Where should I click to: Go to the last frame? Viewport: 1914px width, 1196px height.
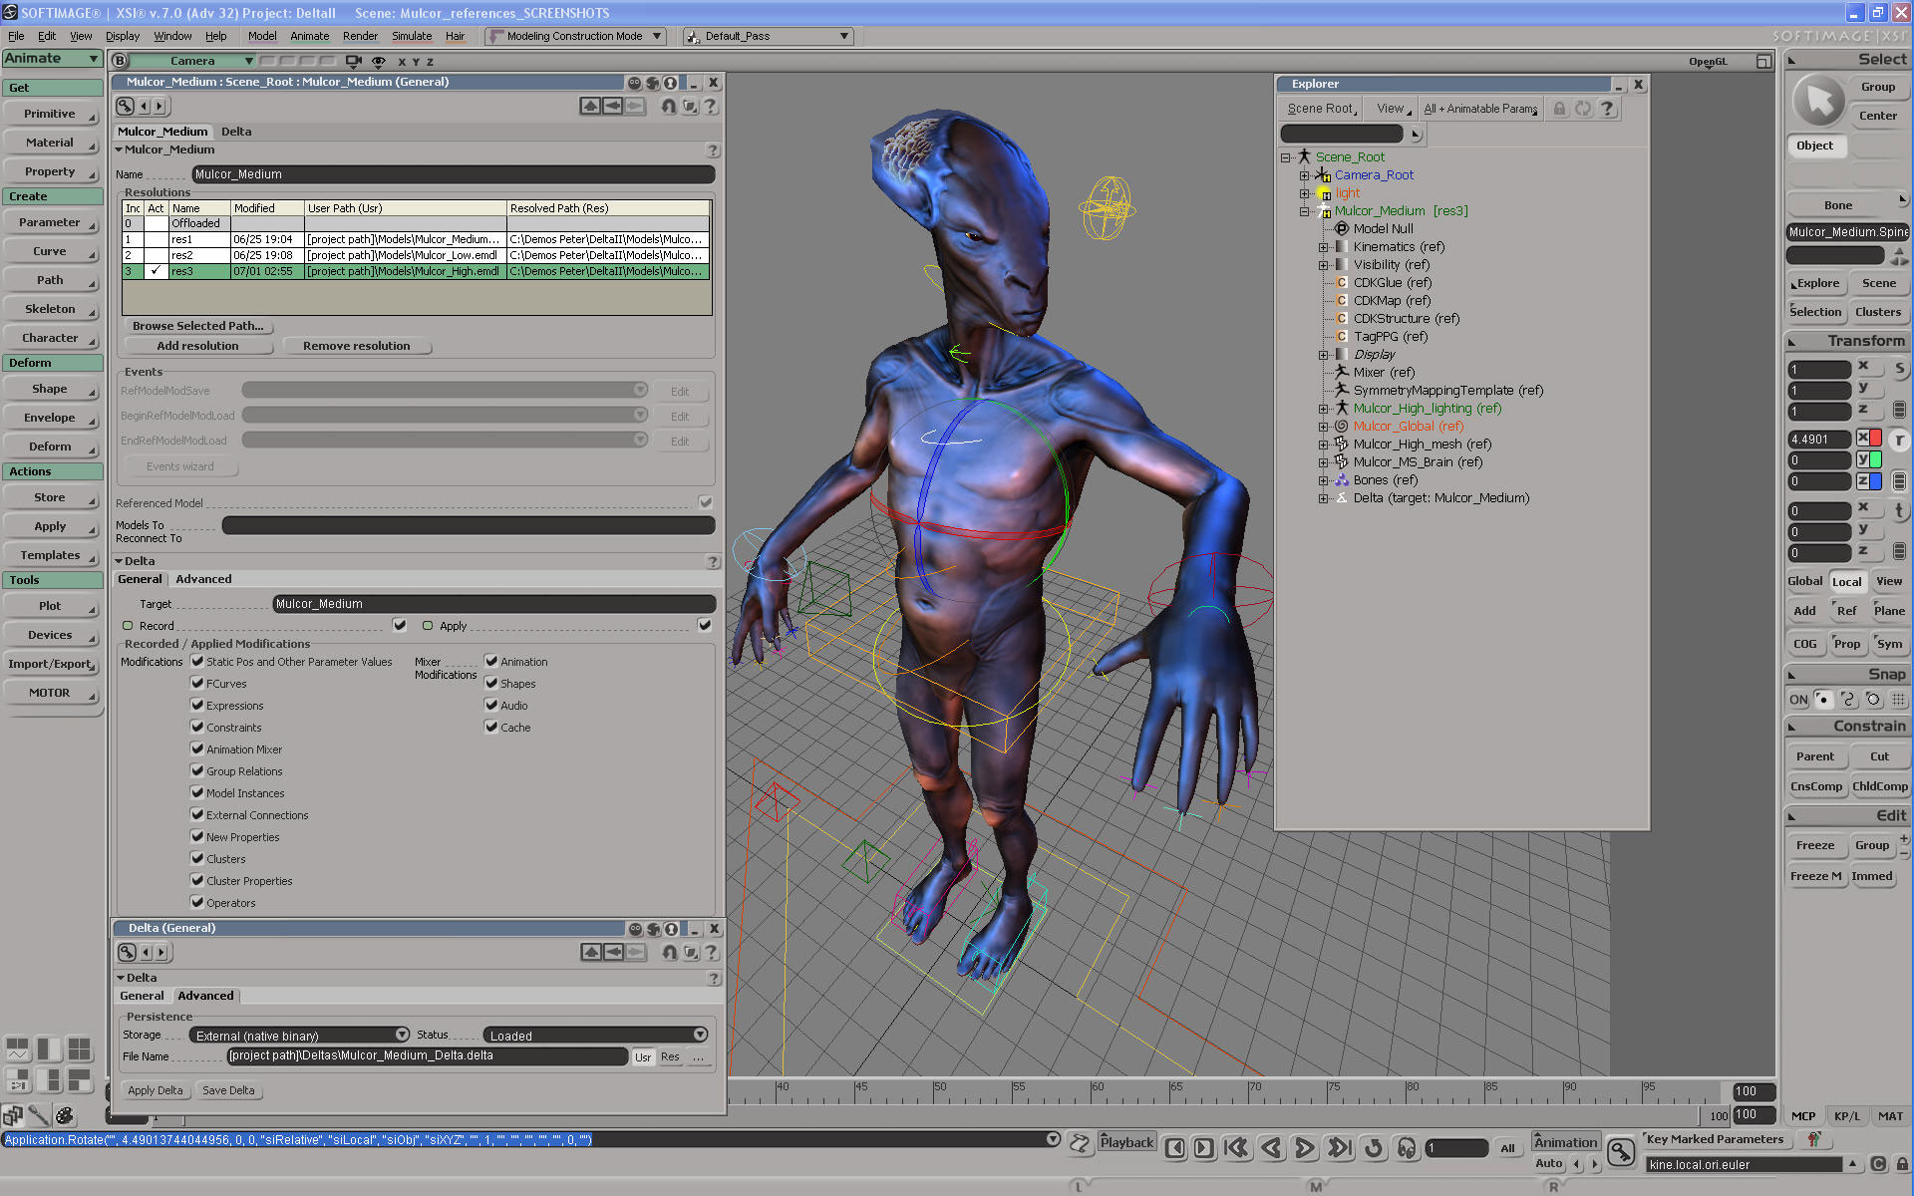(x=1339, y=1148)
